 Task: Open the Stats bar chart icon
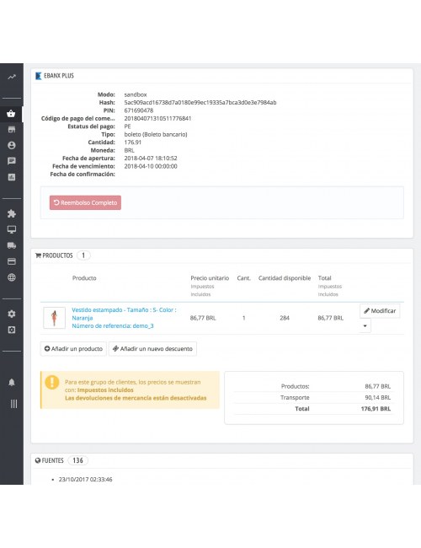pyautogui.click(x=12, y=177)
